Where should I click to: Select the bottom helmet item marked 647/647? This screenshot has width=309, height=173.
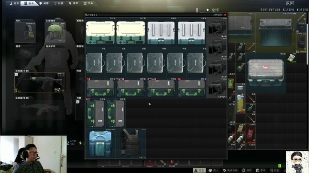(x=217, y=88)
